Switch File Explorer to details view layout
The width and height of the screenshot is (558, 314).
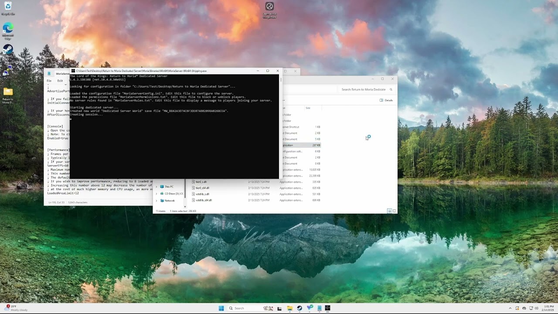pyautogui.click(x=389, y=211)
